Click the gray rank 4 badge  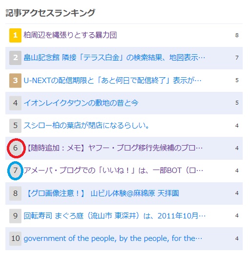15,103
